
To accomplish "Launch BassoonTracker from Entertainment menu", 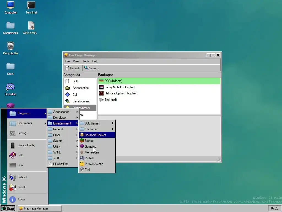I will click(x=97, y=135).
